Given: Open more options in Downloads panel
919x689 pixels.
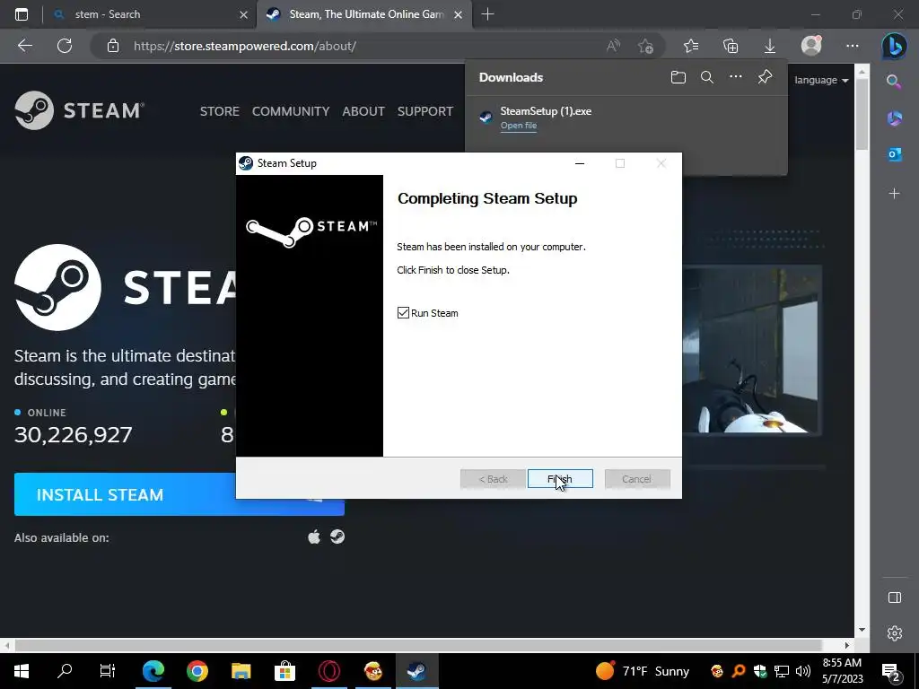Looking at the screenshot, I should pos(736,77).
